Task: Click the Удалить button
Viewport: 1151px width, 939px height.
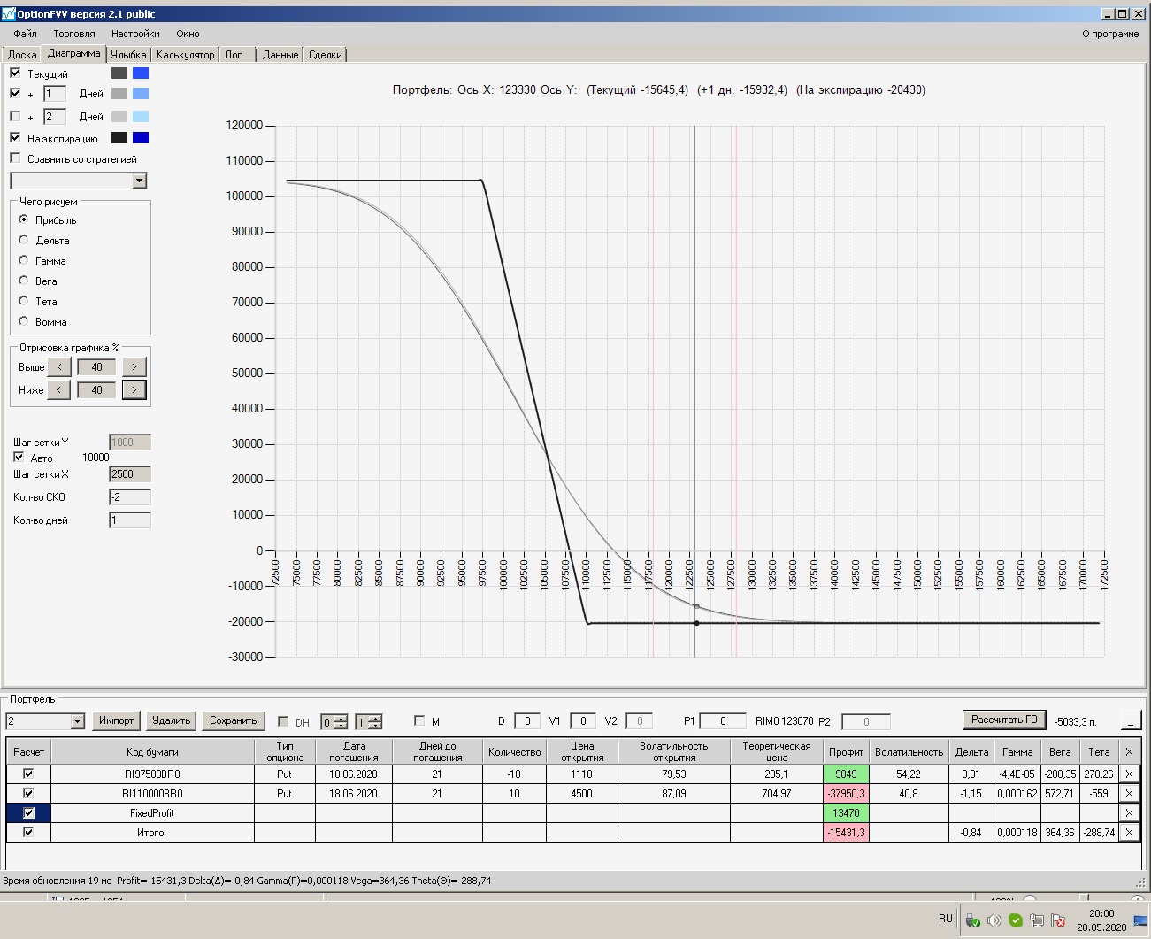Action: [x=171, y=720]
